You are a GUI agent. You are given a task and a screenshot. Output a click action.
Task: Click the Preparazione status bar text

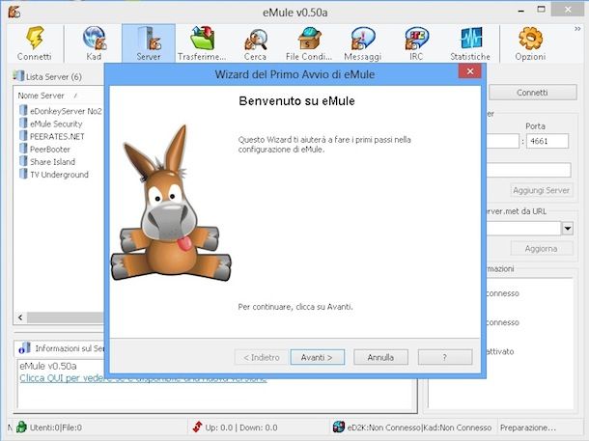[x=528, y=427]
